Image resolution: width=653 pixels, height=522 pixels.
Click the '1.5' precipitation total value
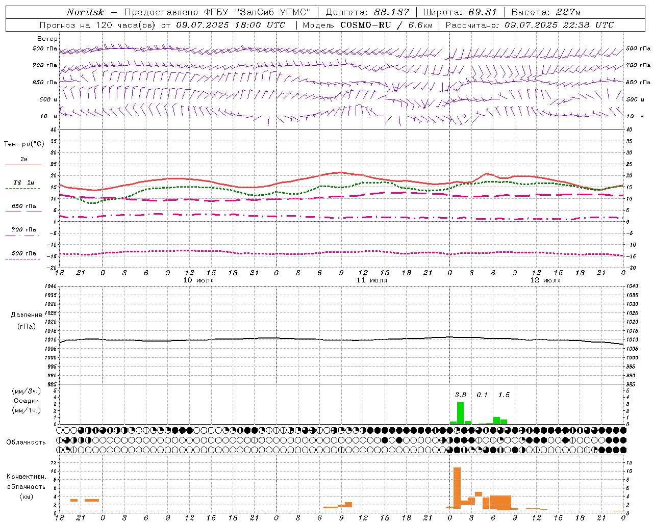504,395
